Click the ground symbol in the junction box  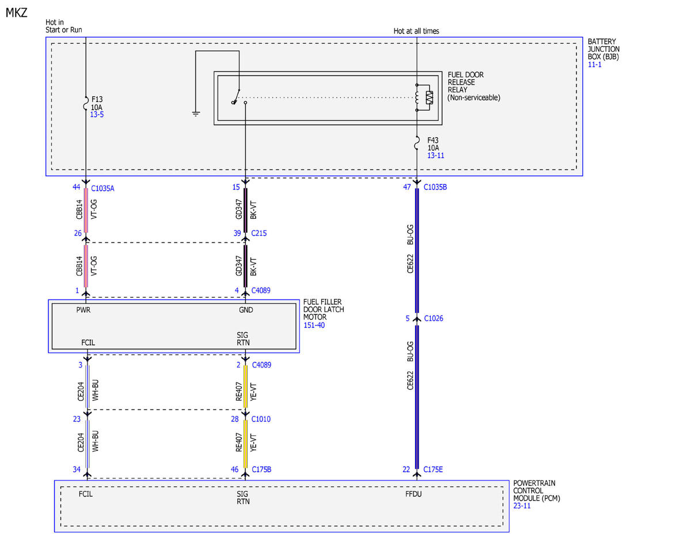click(x=196, y=113)
